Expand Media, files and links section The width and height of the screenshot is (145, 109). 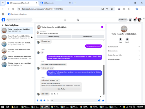pyautogui.click(x=124, y=55)
